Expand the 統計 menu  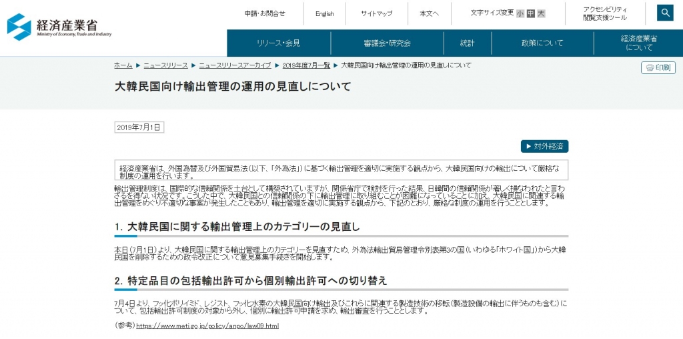pyautogui.click(x=467, y=43)
